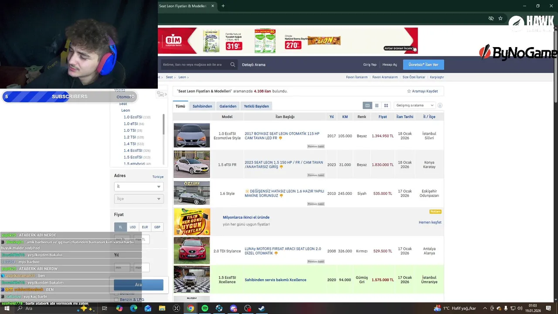Open a new browser tab with plus icon

tap(223, 6)
